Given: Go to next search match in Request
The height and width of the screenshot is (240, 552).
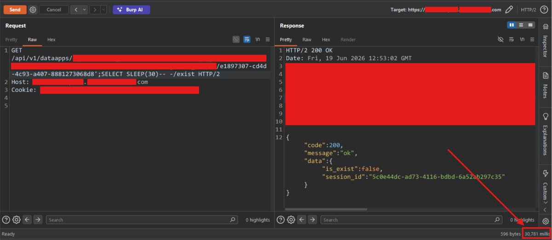Looking at the screenshot, I should click(38, 220).
